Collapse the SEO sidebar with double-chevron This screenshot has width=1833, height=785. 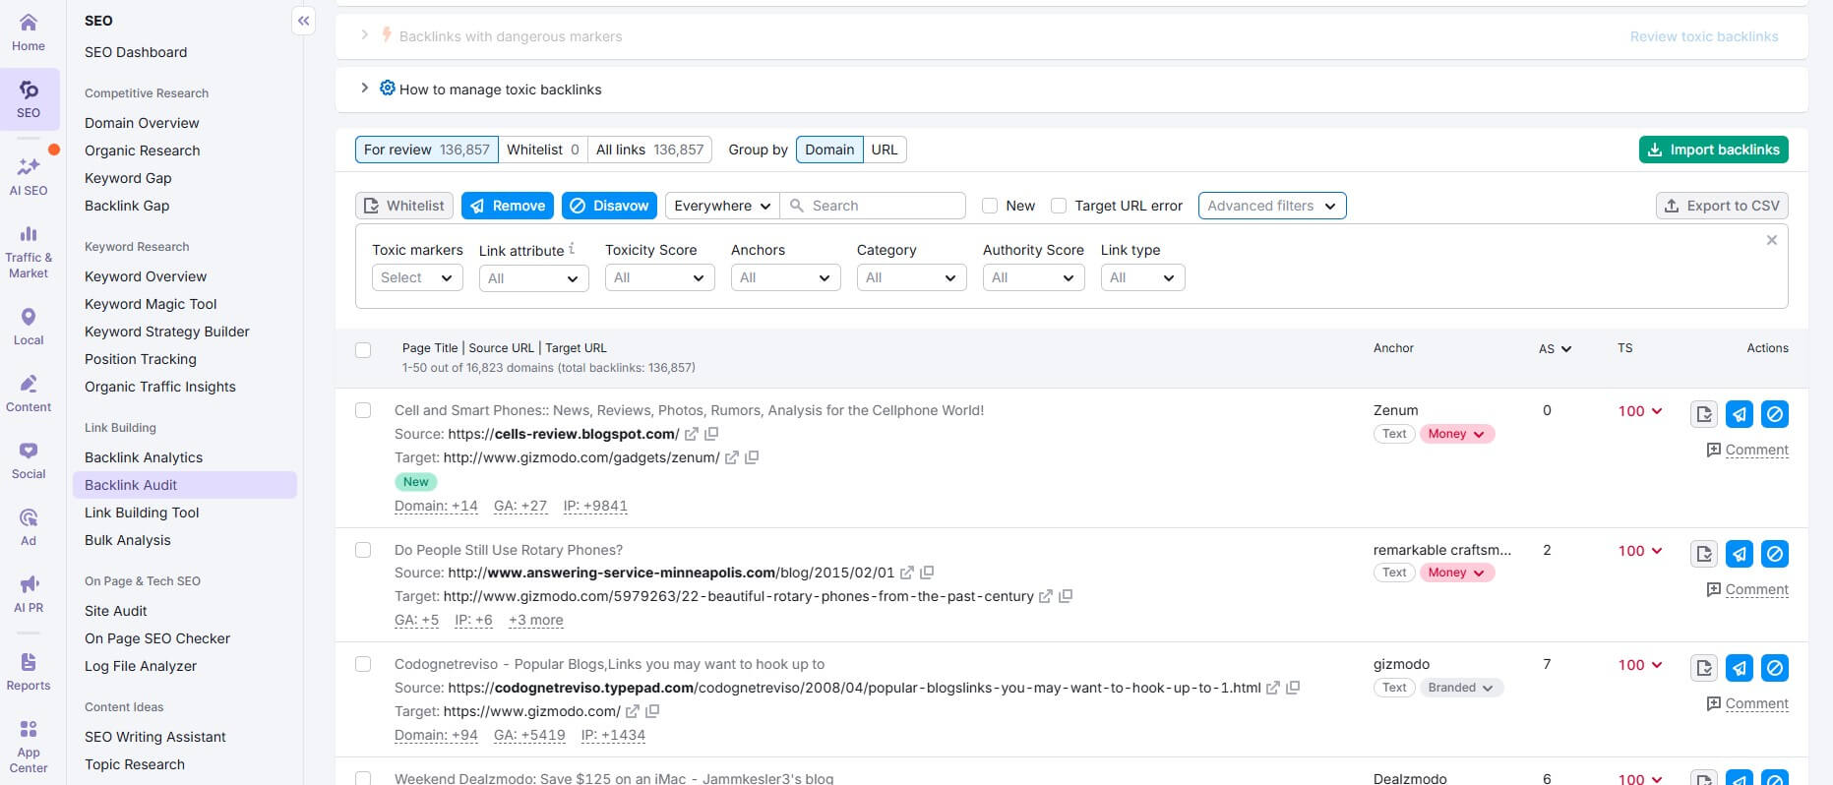[304, 21]
